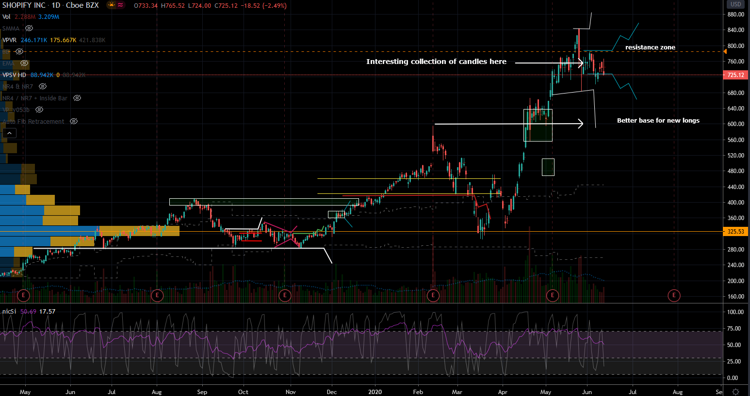Image resolution: width=750 pixels, height=396 pixels.
Task: Open the upcoming earnings marker near August 2020
Action: [674, 295]
